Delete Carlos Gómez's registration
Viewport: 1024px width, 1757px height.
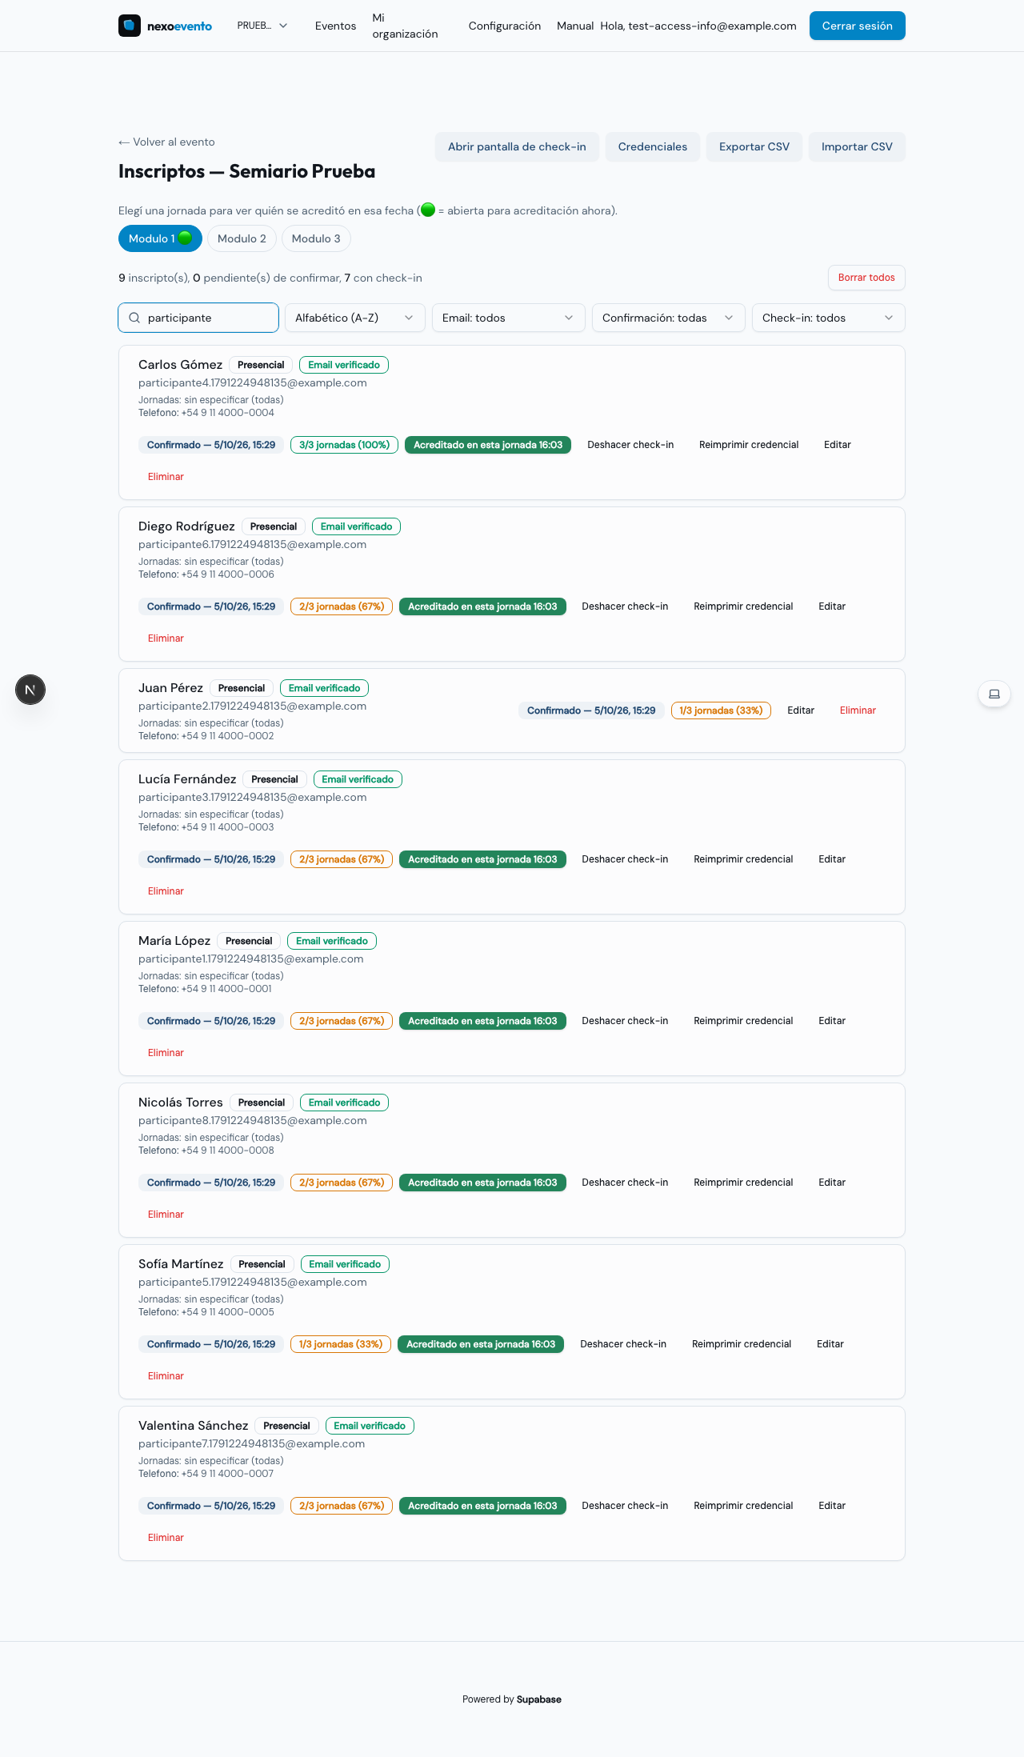click(166, 477)
